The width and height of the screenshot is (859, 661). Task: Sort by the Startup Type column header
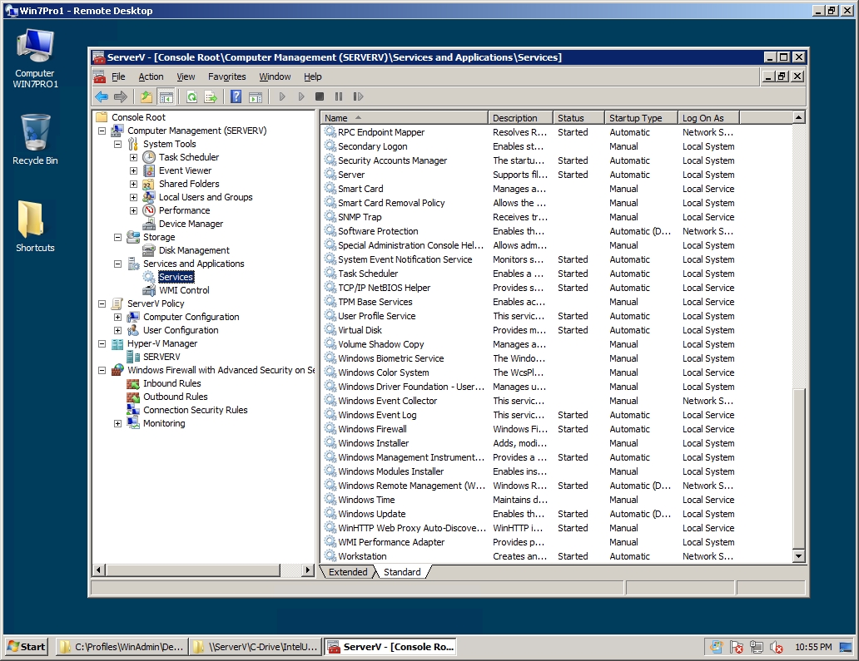[x=641, y=117]
